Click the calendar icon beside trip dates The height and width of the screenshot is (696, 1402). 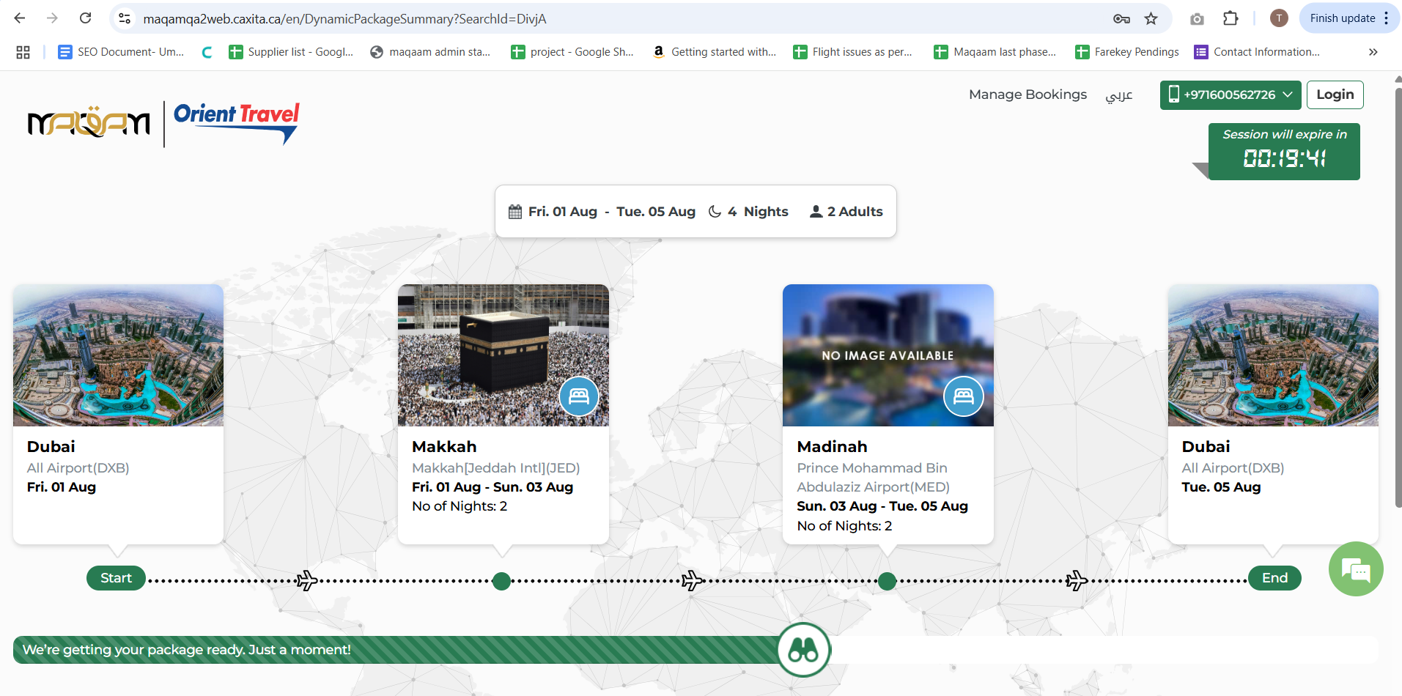(515, 212)
